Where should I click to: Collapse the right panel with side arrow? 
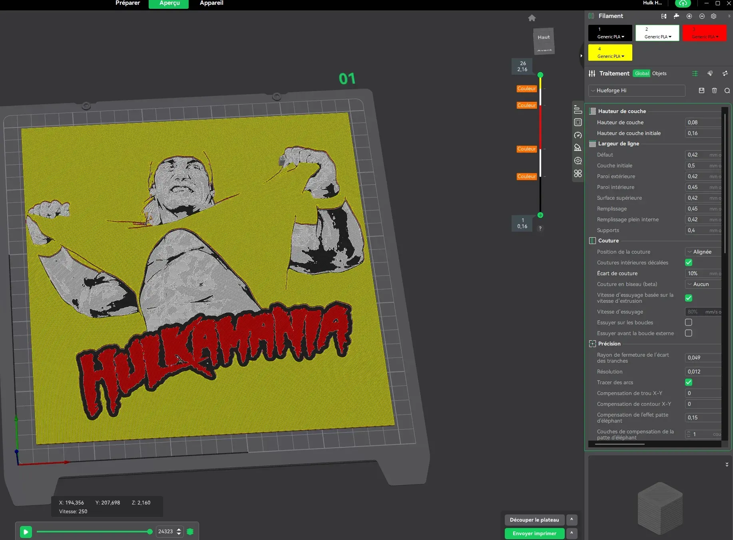[581, 56]
